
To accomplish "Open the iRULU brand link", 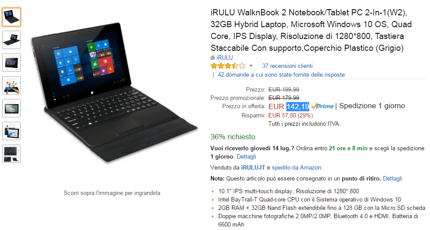I will coord(224,57).
